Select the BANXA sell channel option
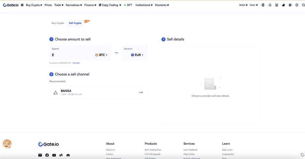This screenshot has height=159, width=305. [98, 93]
